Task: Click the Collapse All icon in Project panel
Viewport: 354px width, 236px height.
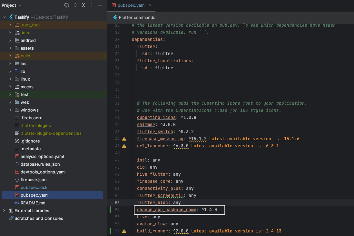Action: (84, 5)
